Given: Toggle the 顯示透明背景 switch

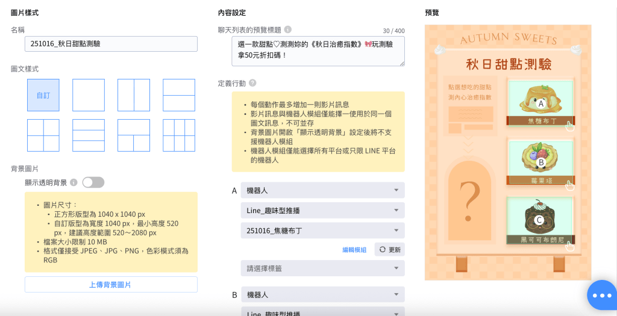Looking at the screenshot, I should point(93,182).
